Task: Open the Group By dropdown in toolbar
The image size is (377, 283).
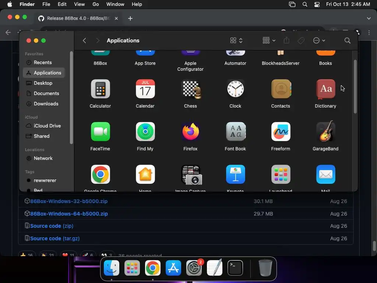Action: 269,41
